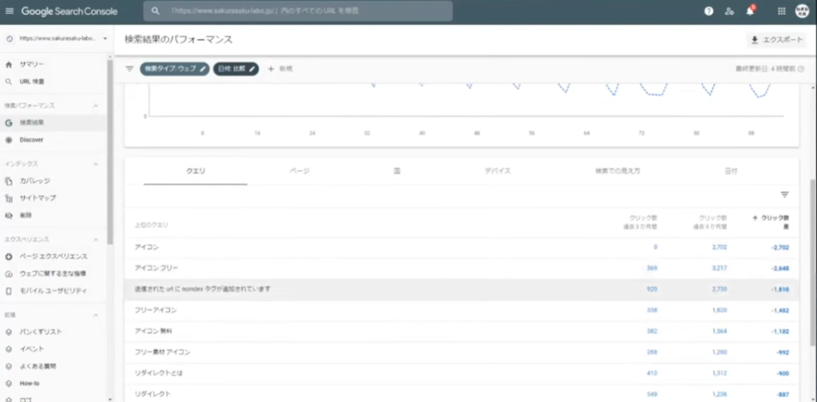This screenshot has height=402, width=817.
Task: Select the アイコン 無料 query row
Action: (x=461, y=331)
